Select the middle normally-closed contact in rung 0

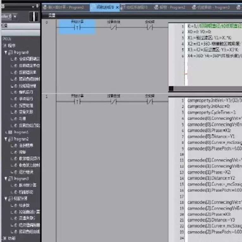(x=114, y=28)
